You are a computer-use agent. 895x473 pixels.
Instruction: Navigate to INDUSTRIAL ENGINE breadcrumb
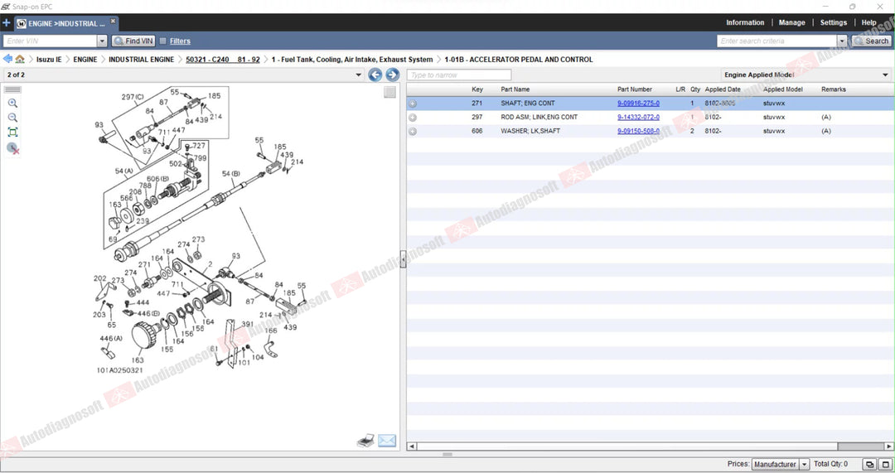point(142,60)
